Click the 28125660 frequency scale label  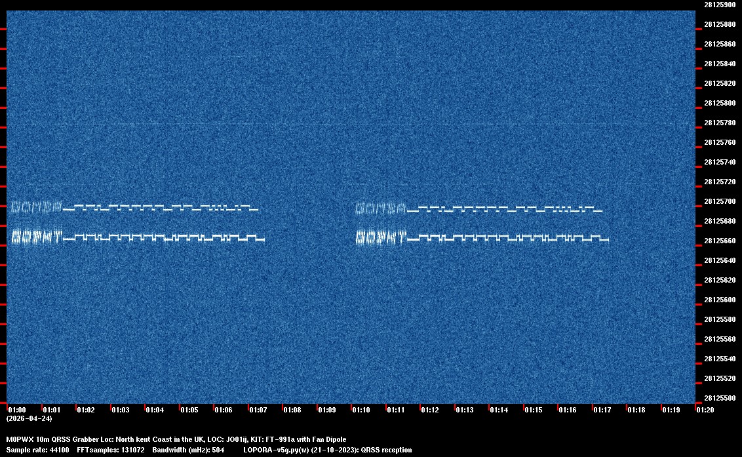720,241
